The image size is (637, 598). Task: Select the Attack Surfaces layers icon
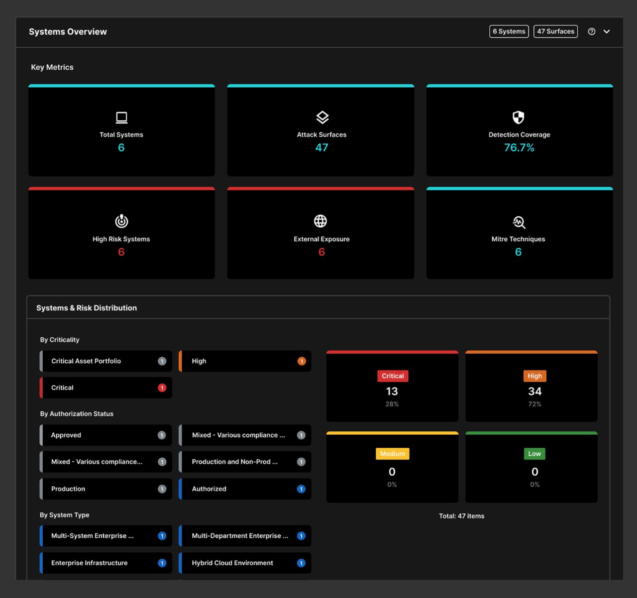(x=321, y=117)
